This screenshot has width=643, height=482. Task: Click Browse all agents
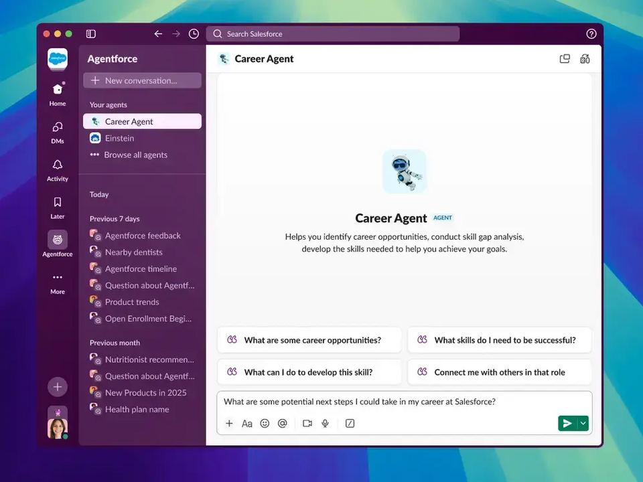142,155
